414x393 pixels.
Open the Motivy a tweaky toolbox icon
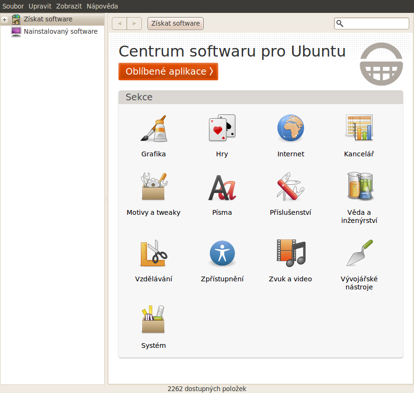point(154,186)
